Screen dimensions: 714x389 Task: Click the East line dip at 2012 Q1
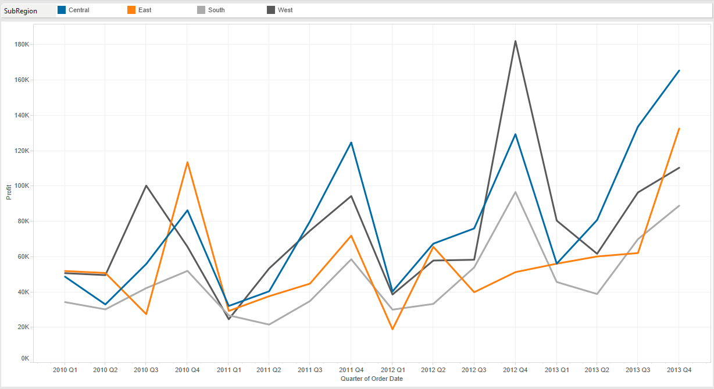pyautogui.click(x=392, y=329)
